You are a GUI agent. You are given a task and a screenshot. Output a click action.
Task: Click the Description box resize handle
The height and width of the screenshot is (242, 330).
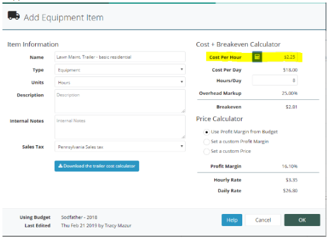(x=183, y=111)
